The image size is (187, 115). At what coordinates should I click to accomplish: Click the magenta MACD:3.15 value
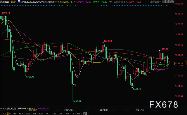44,109
